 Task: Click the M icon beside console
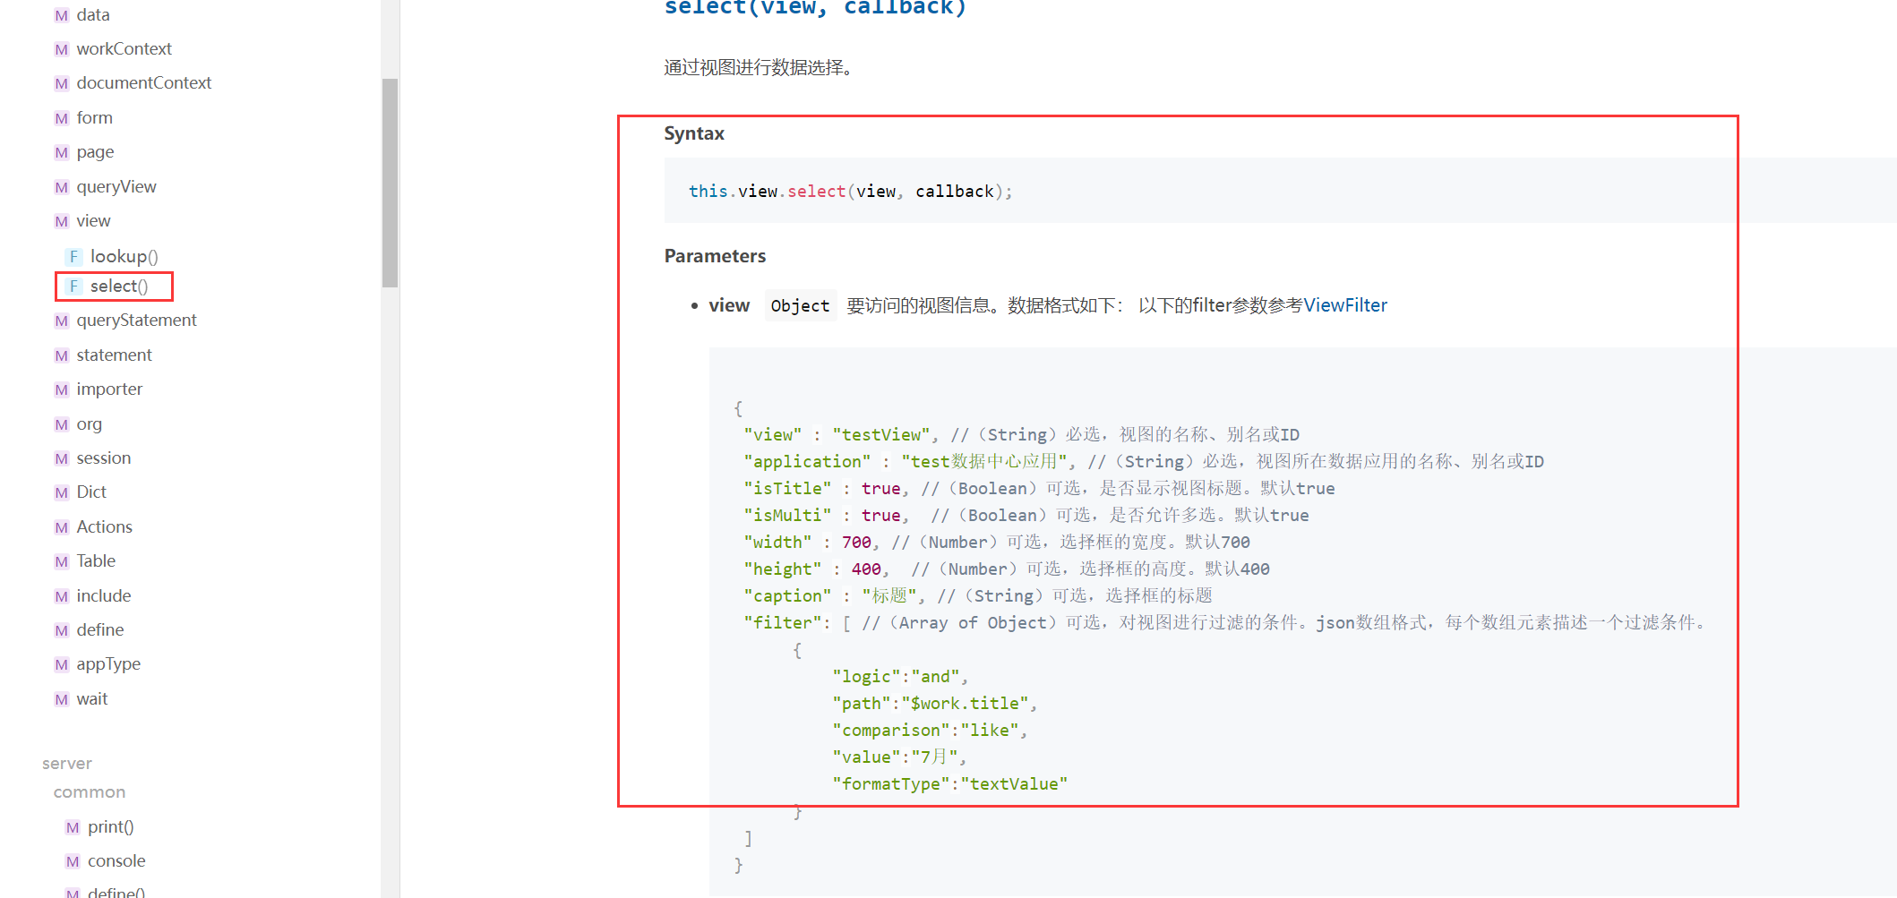[x=73, y=861]
